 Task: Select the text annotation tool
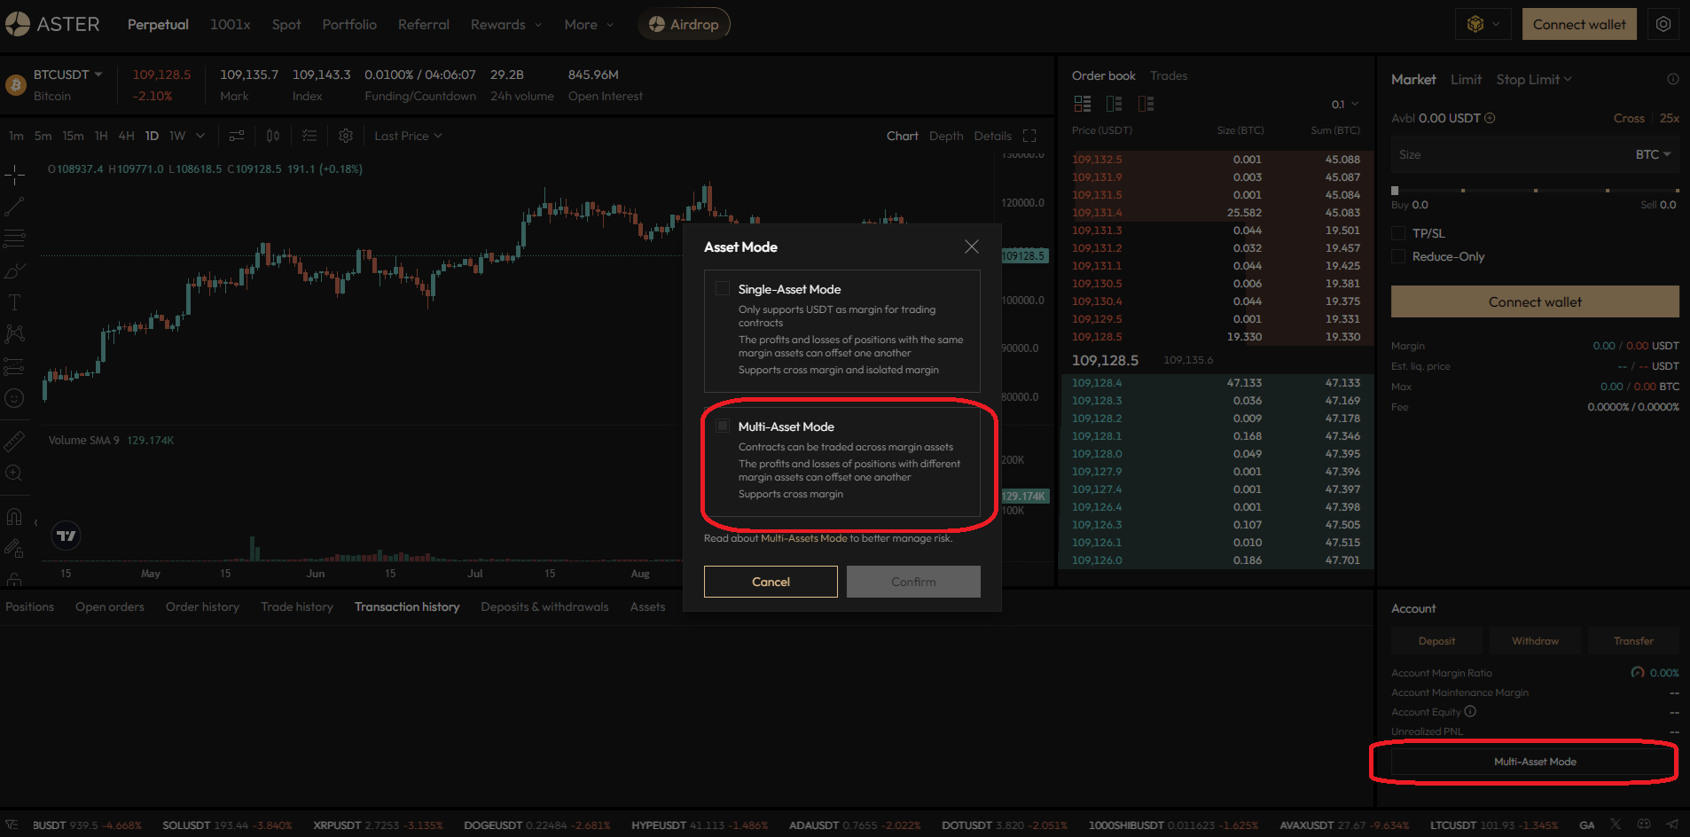[x=14, y=302]
